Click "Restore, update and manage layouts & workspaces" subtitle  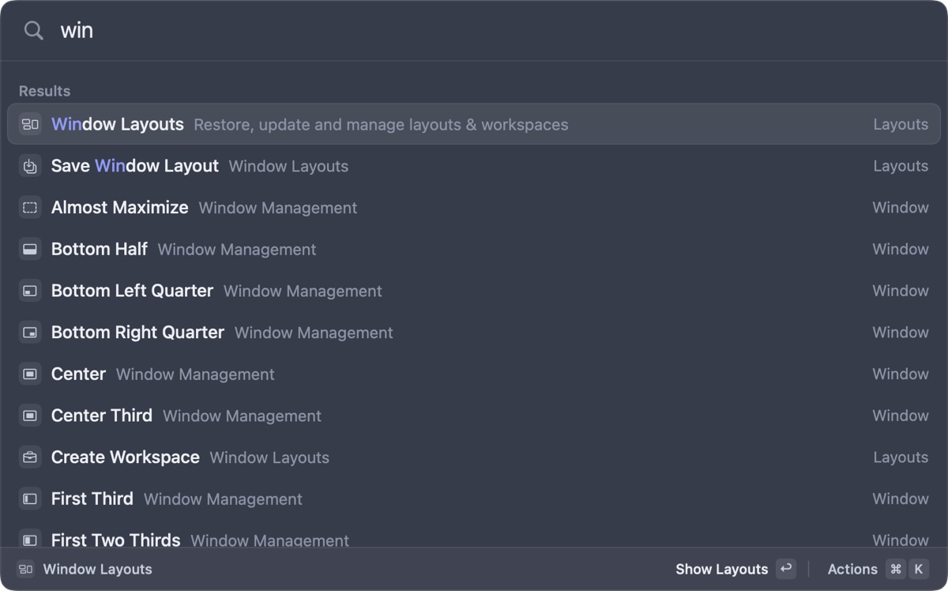coord(381,125)
